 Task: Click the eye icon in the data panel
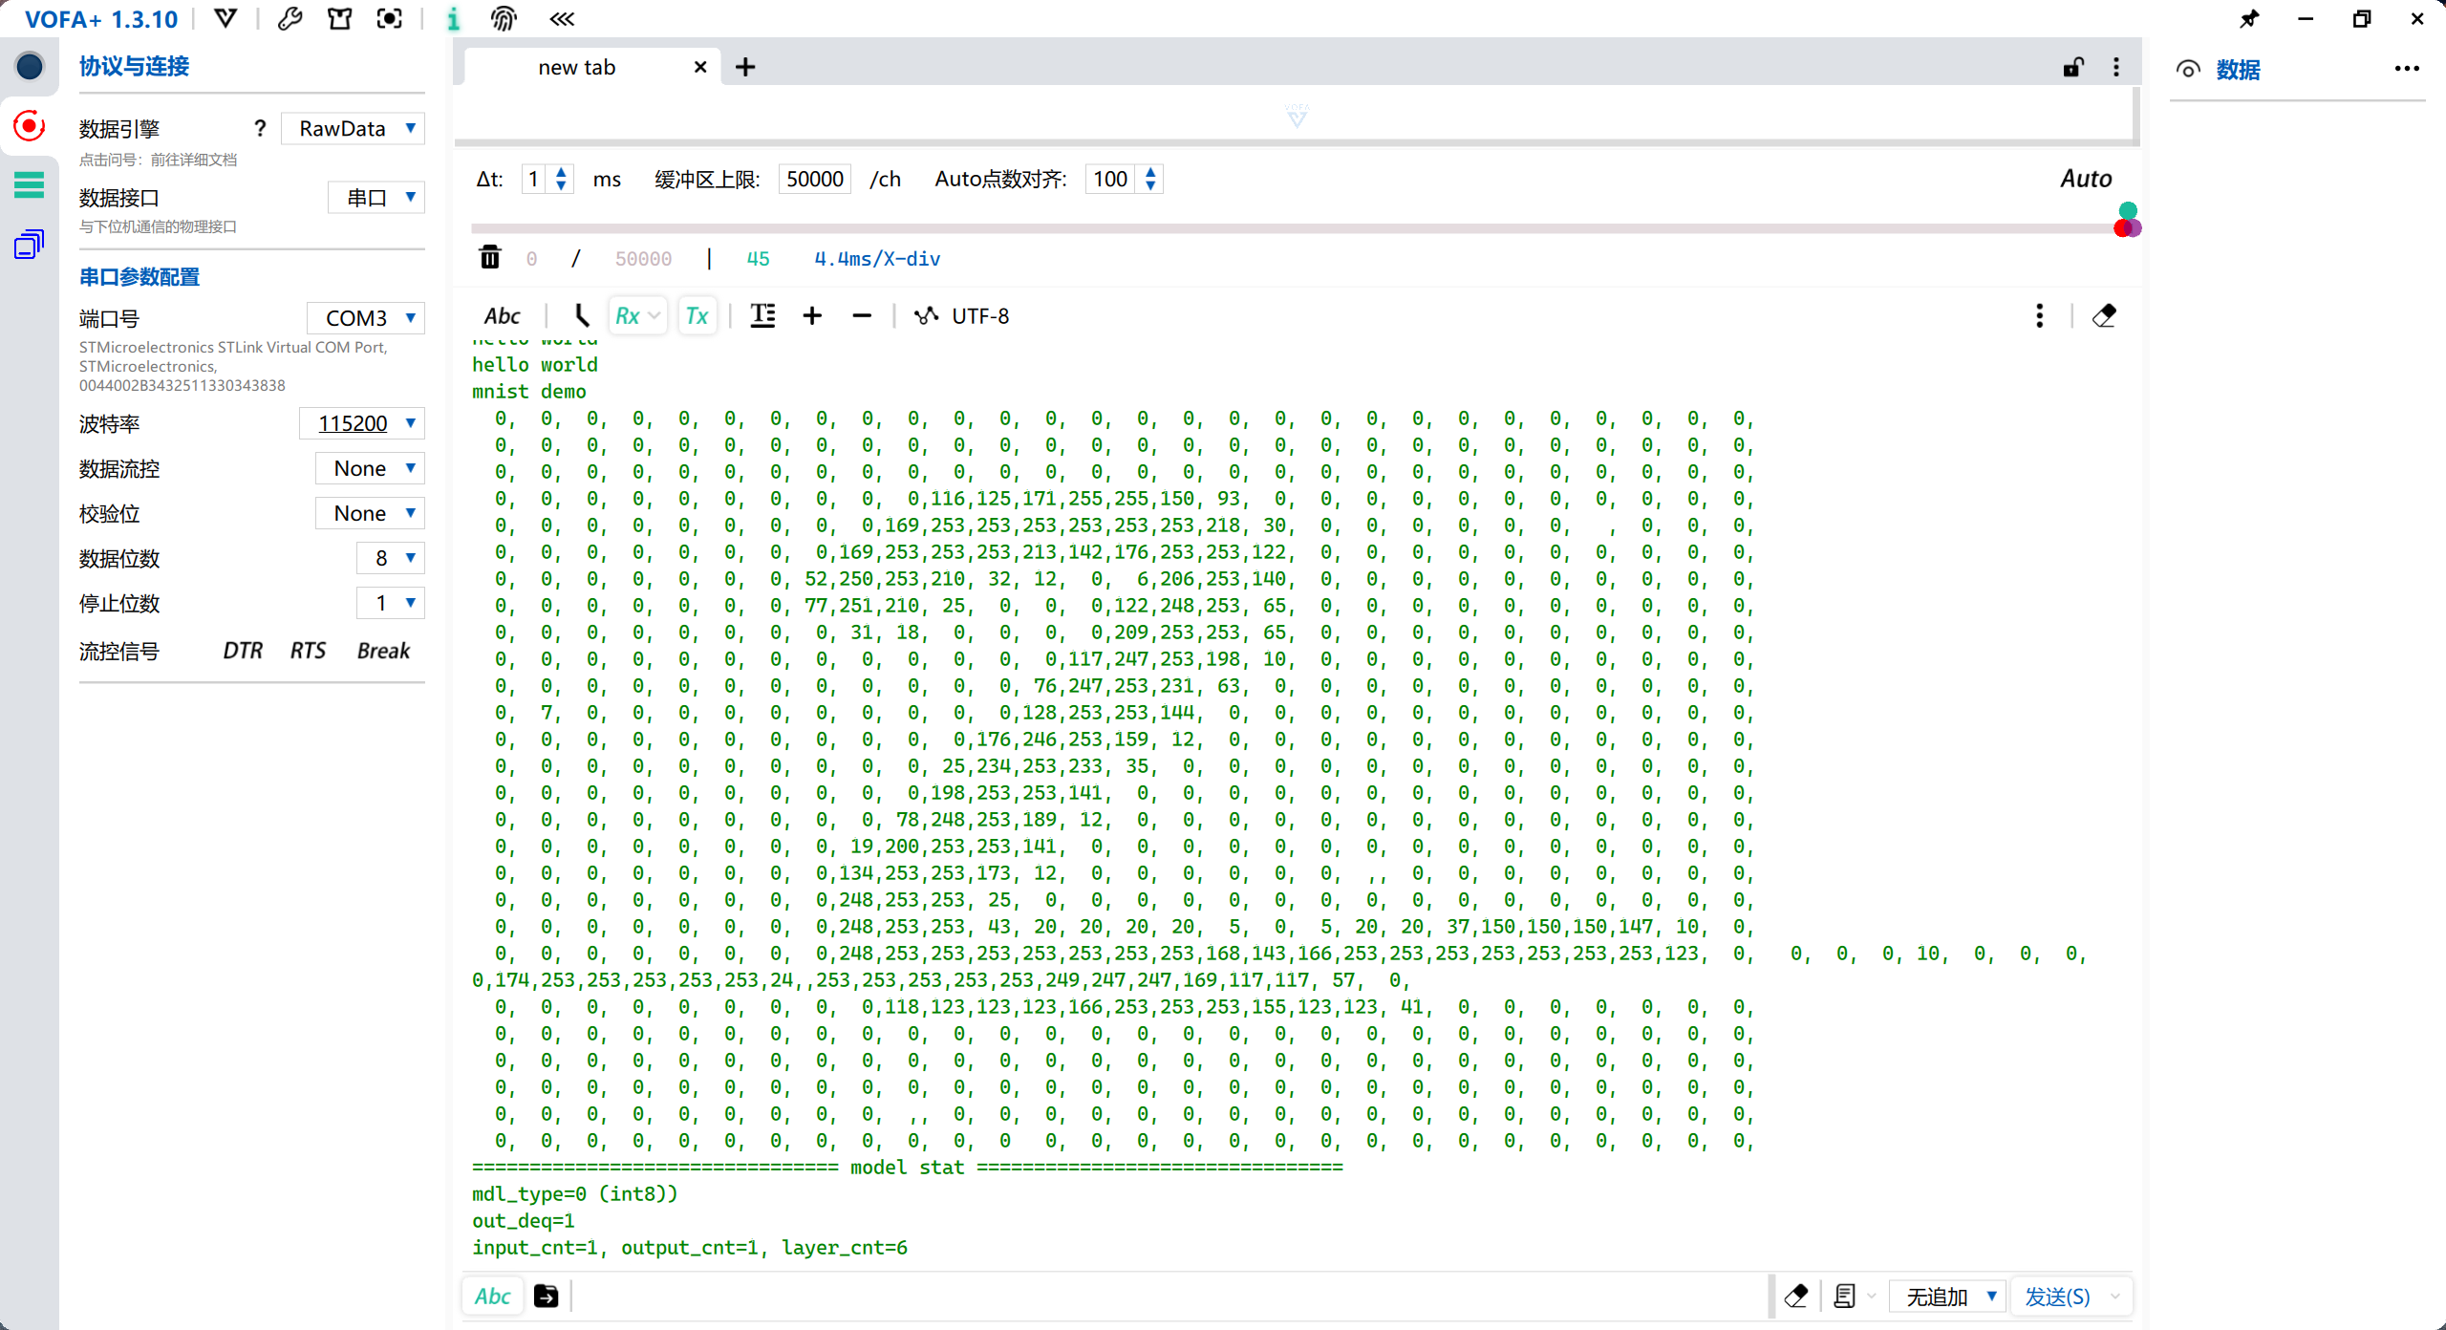pyautogui.click(x=2188, y=69)
